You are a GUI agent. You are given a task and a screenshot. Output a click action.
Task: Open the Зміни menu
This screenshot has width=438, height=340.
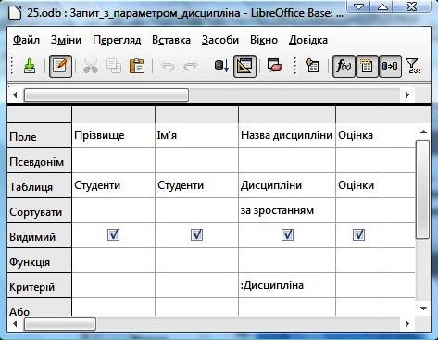(x=66, y=40)
